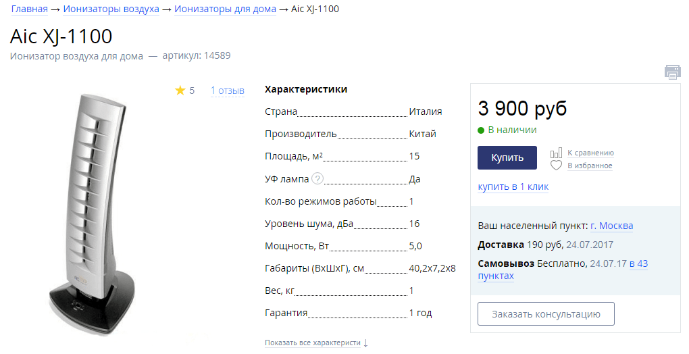Open the 1 отзыв review link
The image size is (689, 354).
(228, 91)
